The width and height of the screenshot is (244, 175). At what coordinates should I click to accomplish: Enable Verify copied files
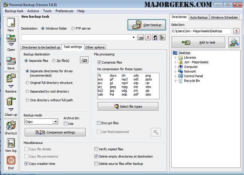pyautogui.click(x=96, y=149)
